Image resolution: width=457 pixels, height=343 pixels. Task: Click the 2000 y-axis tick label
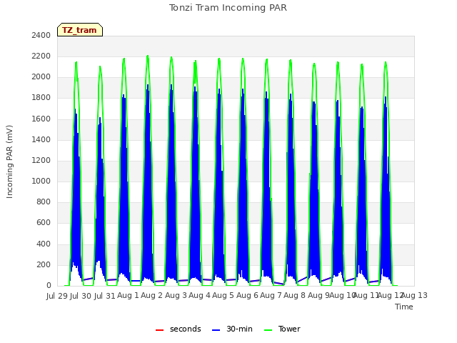(41, 77)
